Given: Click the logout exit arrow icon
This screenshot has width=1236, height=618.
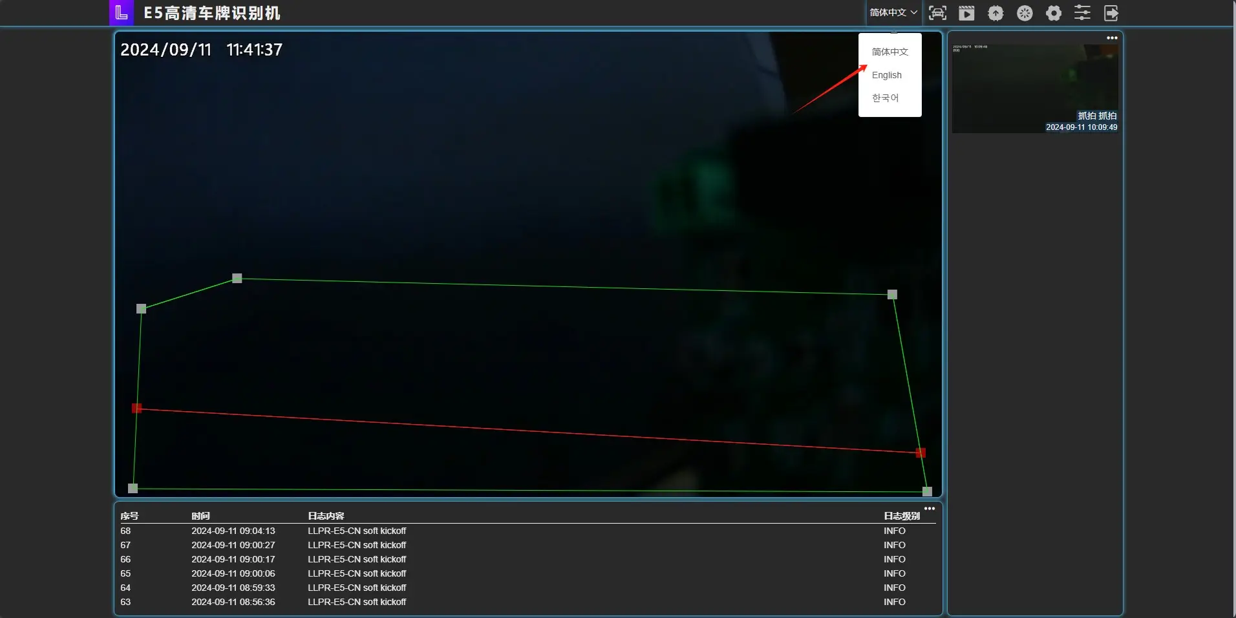Looking at the screenshot, I should coord(1111,13).
